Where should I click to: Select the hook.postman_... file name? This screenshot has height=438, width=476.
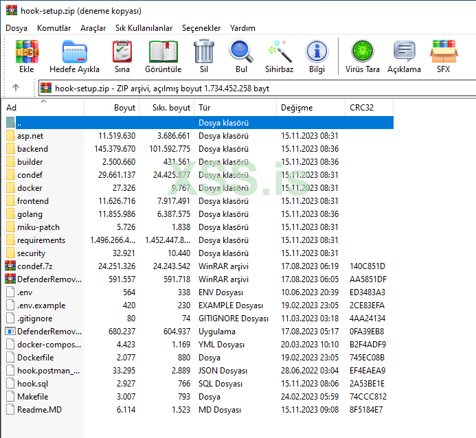pos(49,370)
